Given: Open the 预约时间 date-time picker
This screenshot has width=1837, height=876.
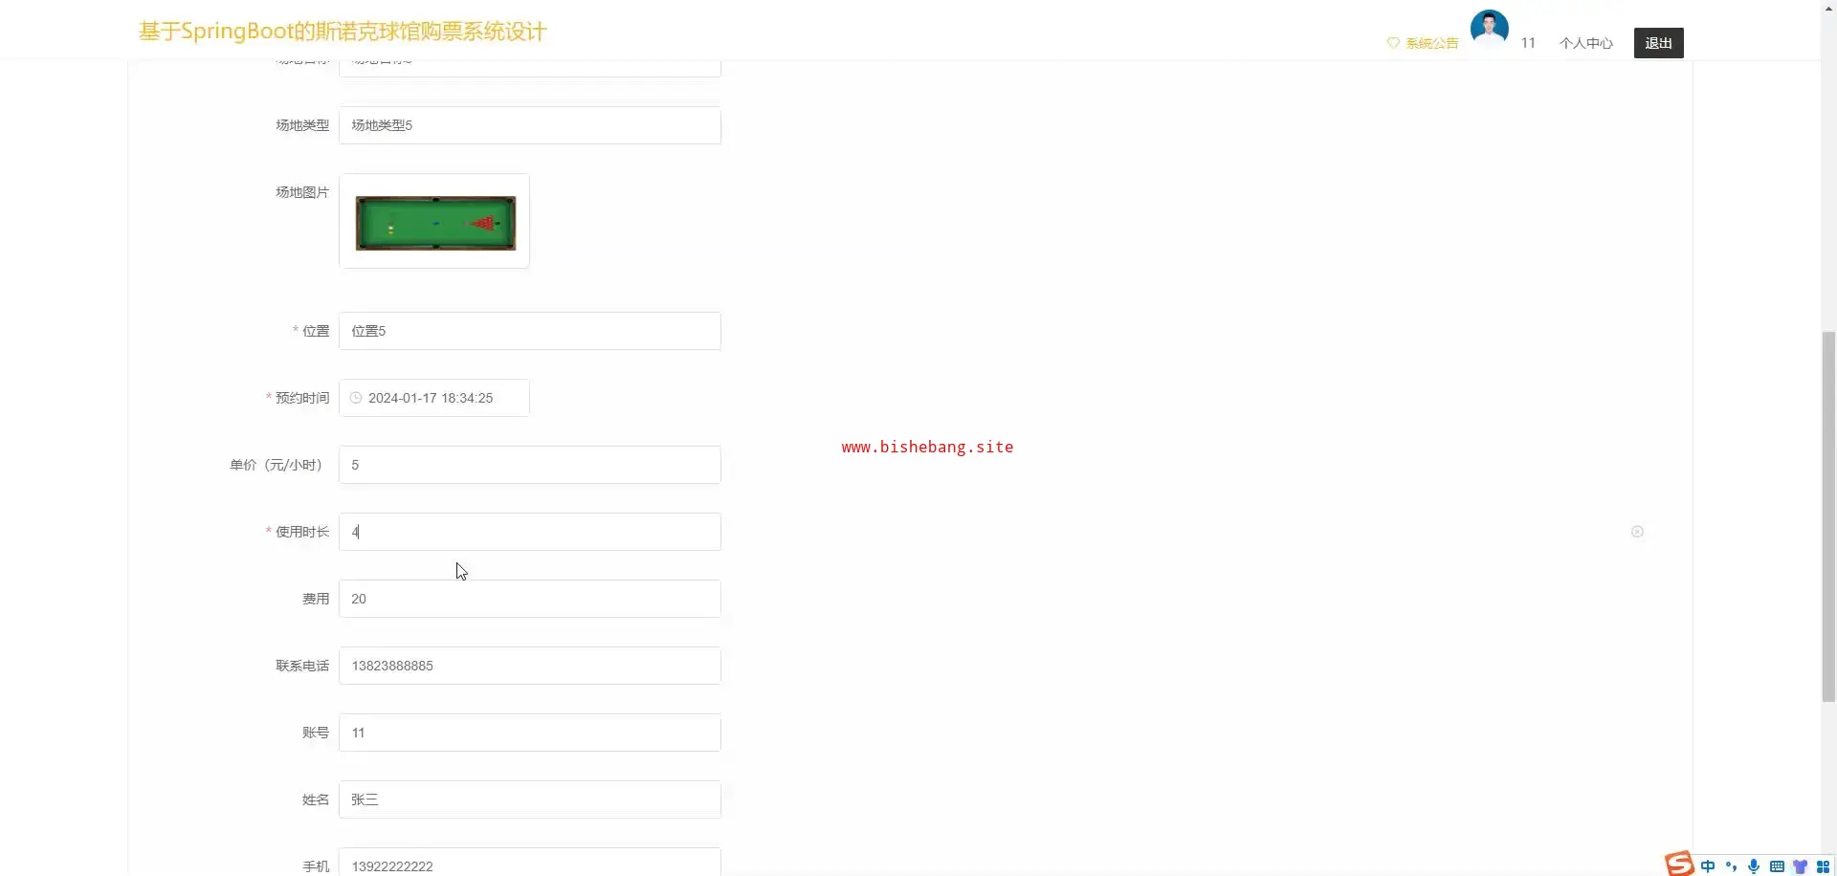Looking at the screenshot, I should click(433, 398).
